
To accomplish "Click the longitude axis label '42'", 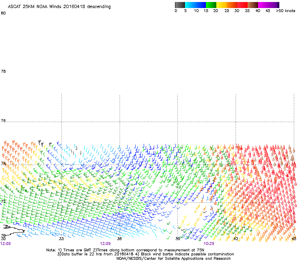I will tap(236, 239).
